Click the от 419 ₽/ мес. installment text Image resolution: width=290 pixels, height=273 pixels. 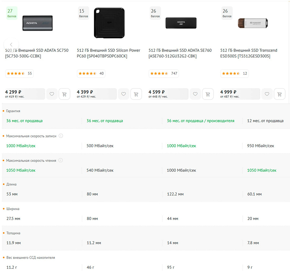(15, 96)
